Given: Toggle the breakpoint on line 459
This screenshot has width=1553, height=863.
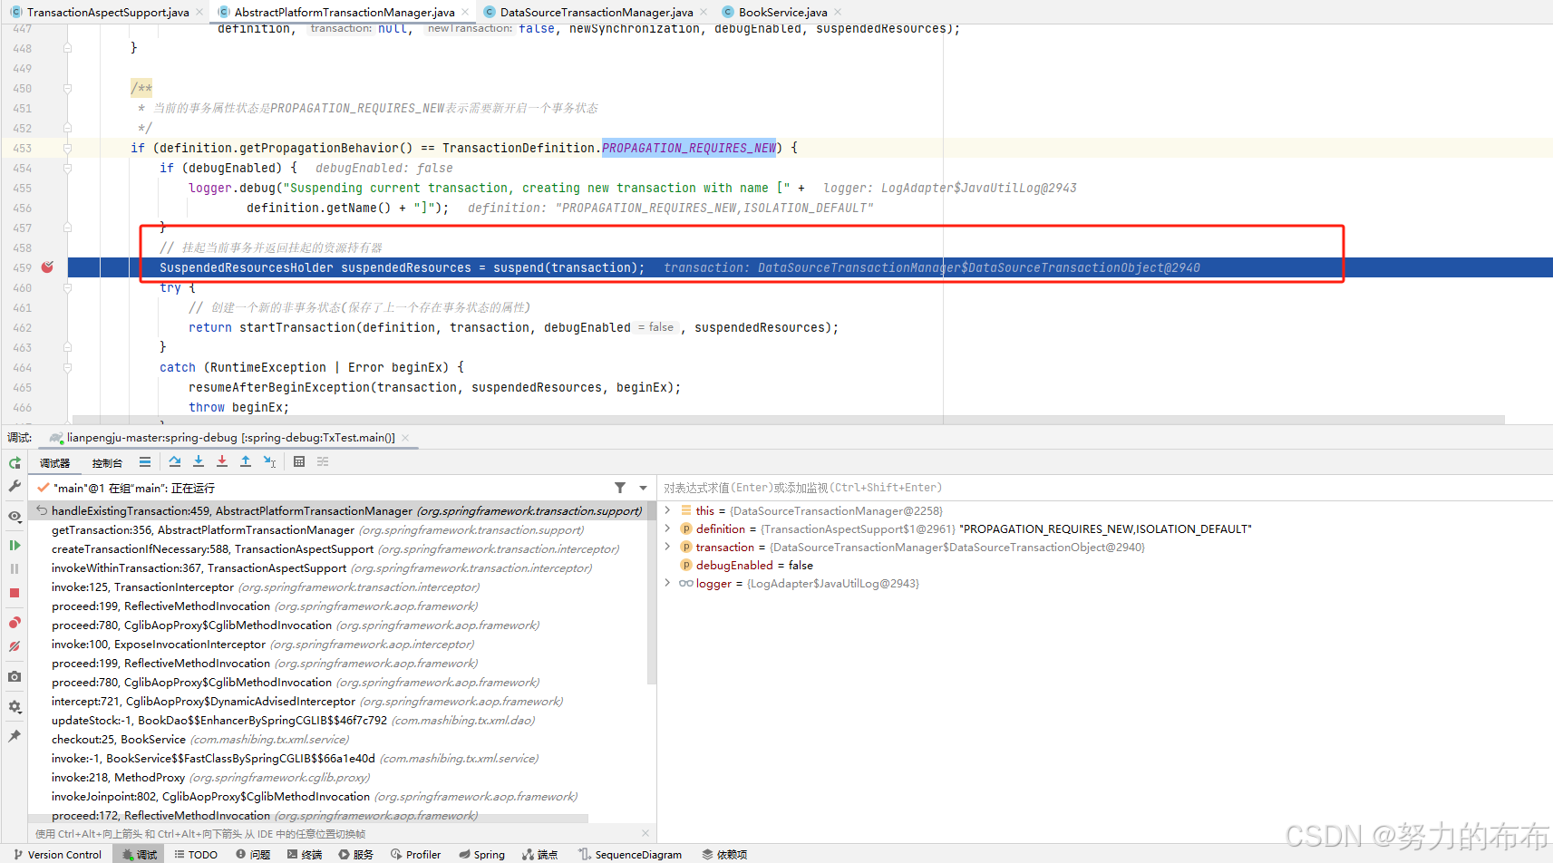Looking at the screenshot, I should [47, 267].
